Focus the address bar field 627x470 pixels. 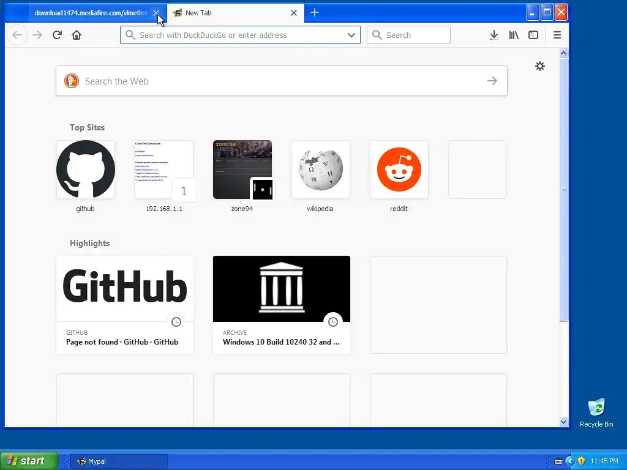point(240,35)
